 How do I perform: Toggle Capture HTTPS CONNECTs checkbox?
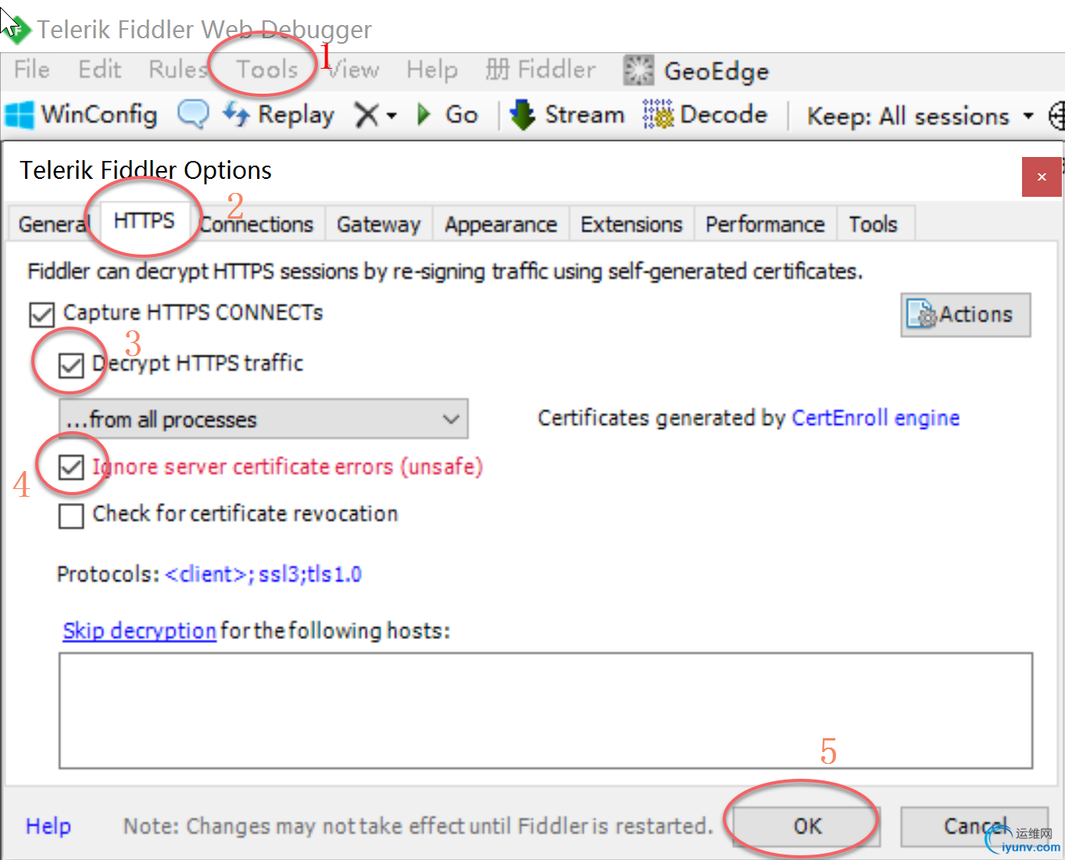[41, 314]
